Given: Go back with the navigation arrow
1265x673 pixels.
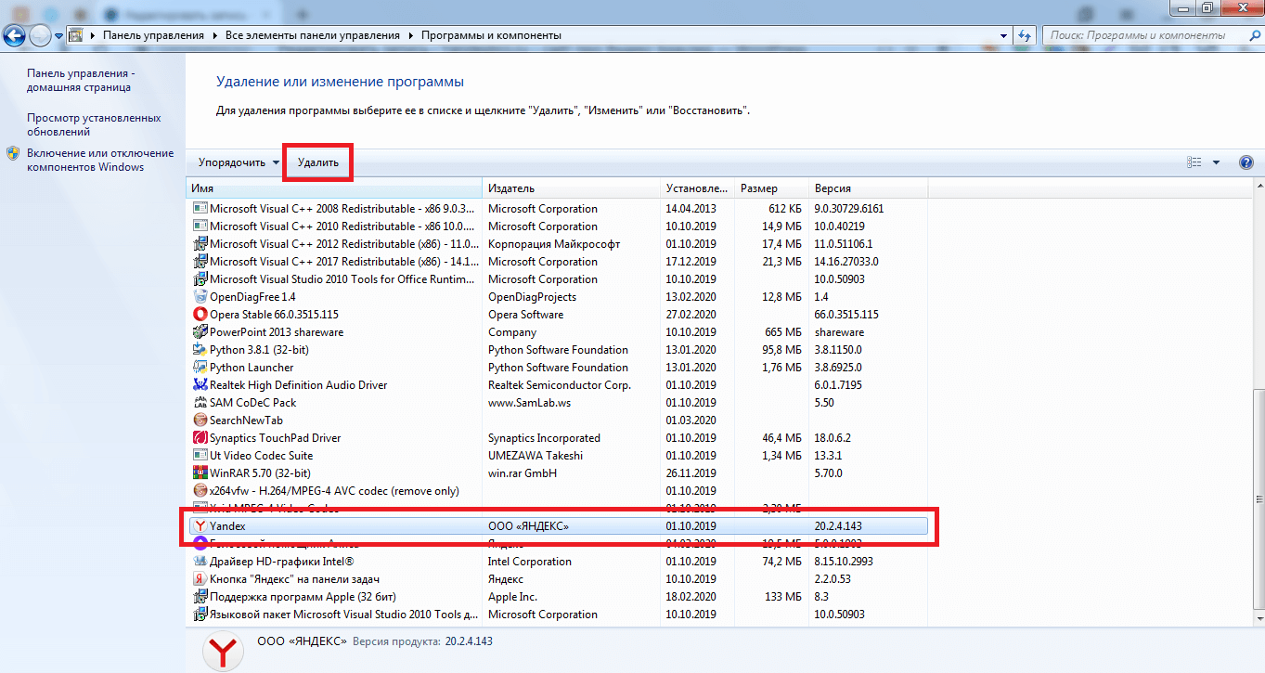Looking at the screenshot, I should point(14,35).
